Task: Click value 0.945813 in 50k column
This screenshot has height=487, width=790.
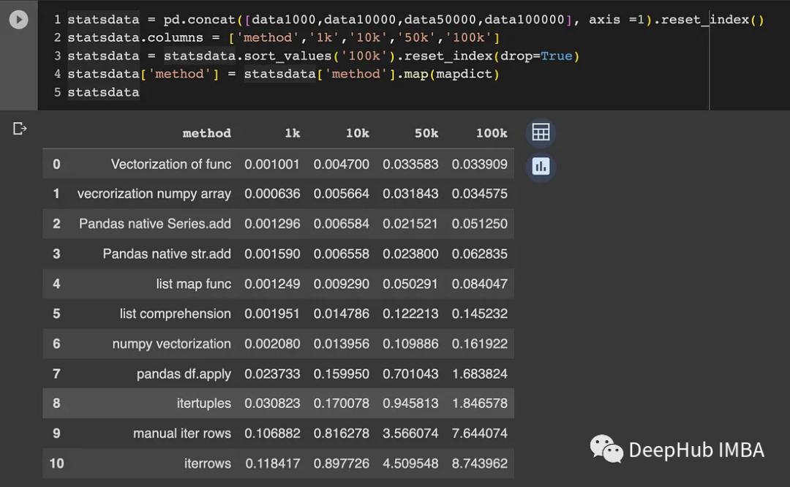Action: coord(410,404)
